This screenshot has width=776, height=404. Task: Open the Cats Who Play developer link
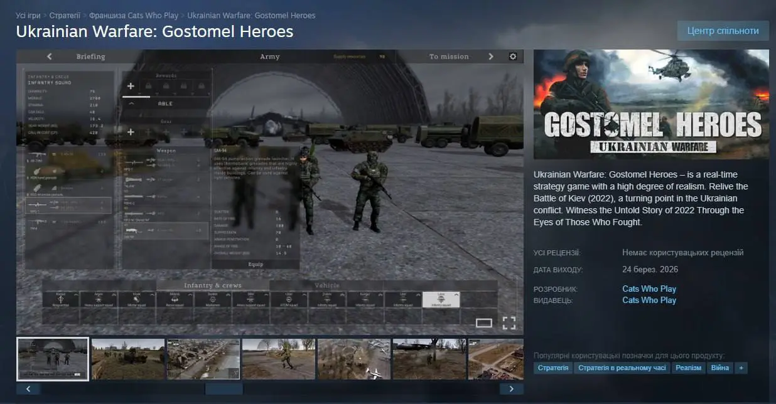coord(649,289)
